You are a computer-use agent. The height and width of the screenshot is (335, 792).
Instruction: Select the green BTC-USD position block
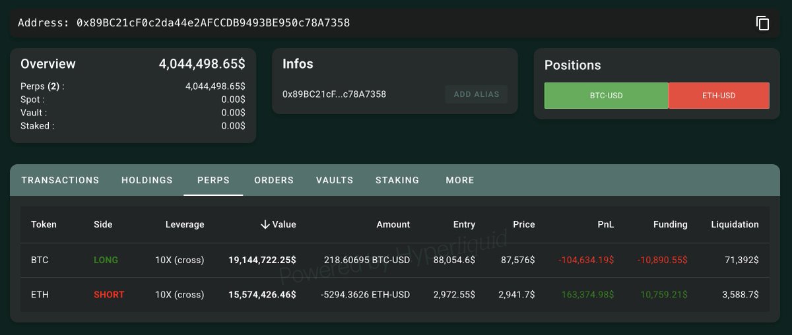tap(606, 96)
